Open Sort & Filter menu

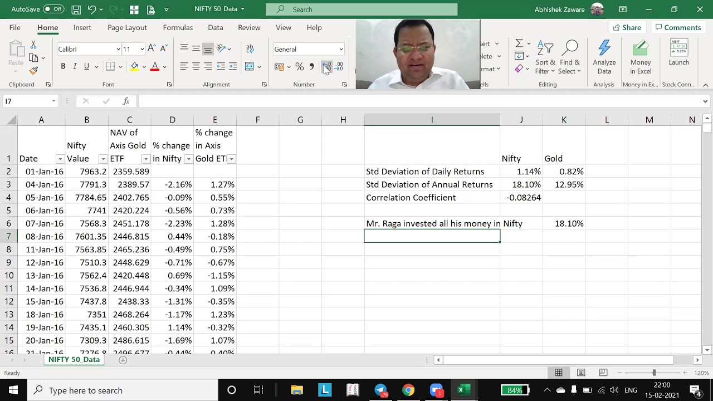point(545,57)
